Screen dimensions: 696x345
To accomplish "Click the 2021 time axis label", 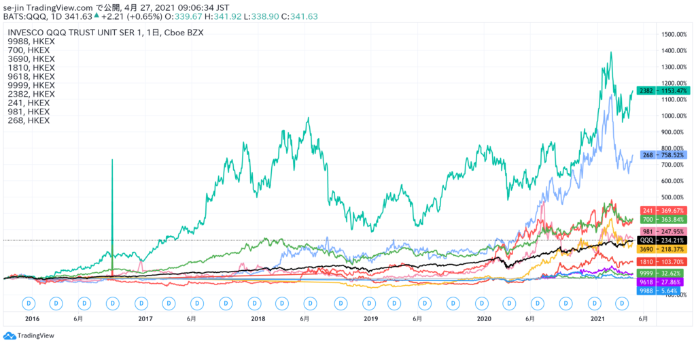I will 597,318.
